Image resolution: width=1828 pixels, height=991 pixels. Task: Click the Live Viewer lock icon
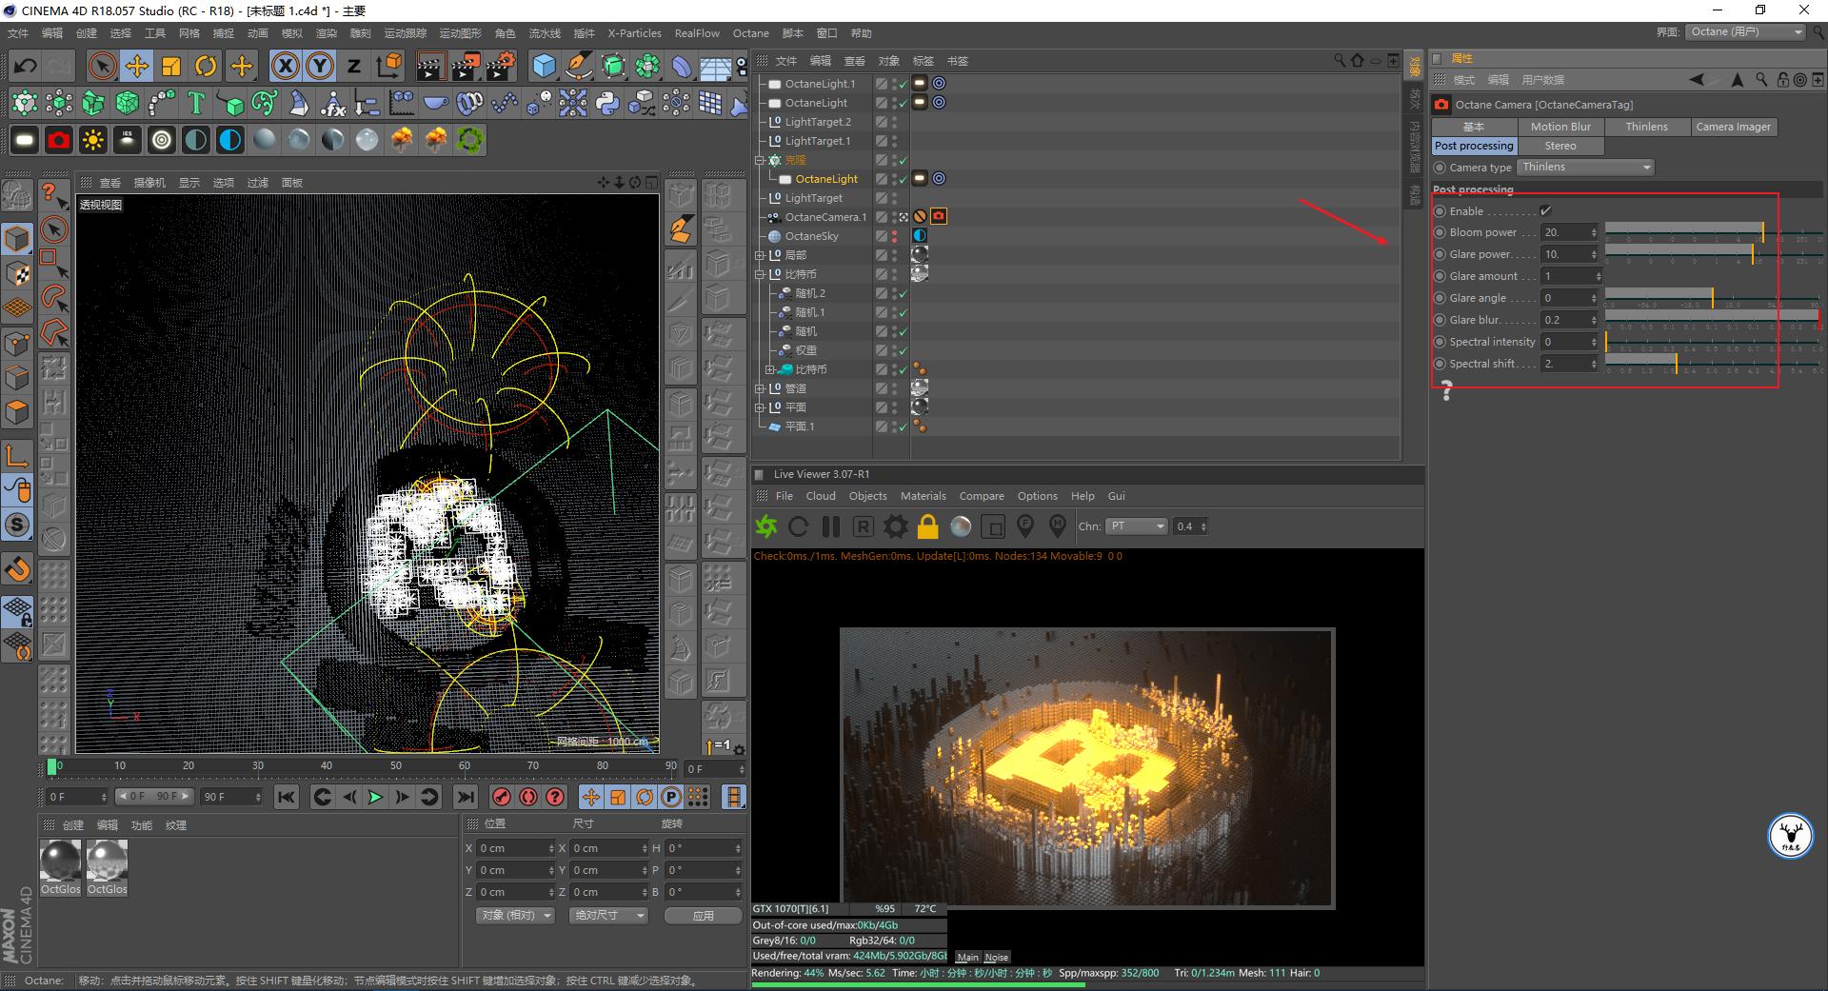pos(927,526)
